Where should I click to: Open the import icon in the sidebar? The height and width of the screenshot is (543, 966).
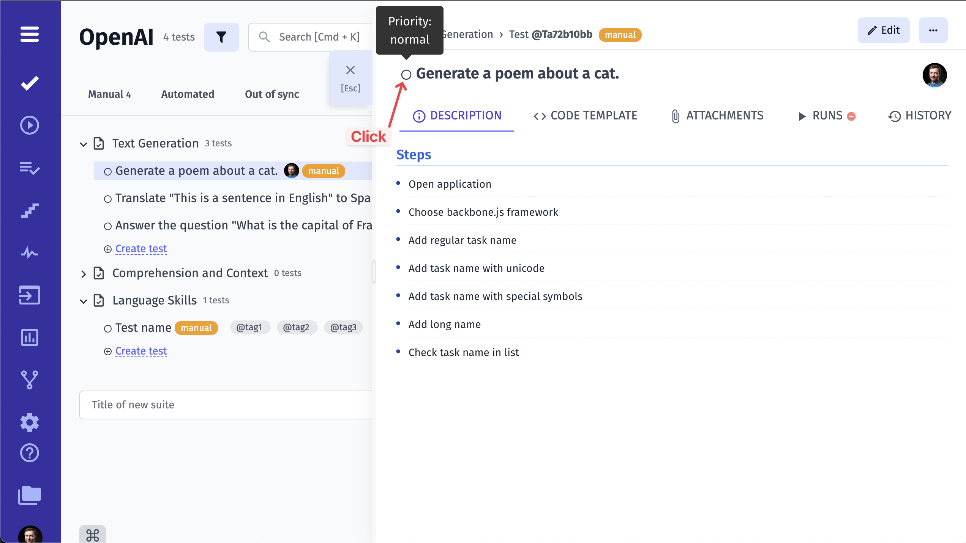click(x=29, y=295)
